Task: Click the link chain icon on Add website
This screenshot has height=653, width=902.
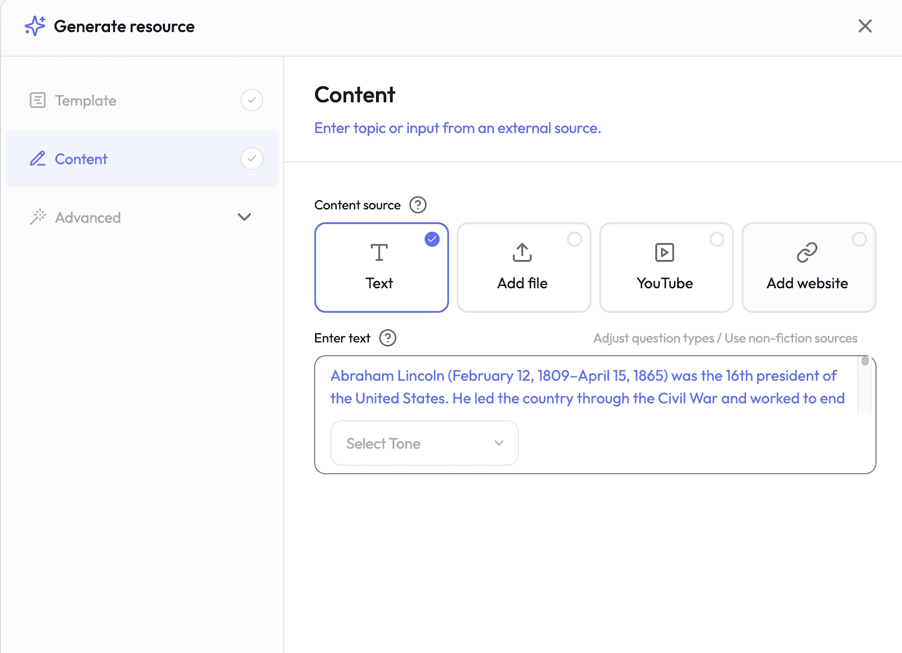Action: point(807,253)
